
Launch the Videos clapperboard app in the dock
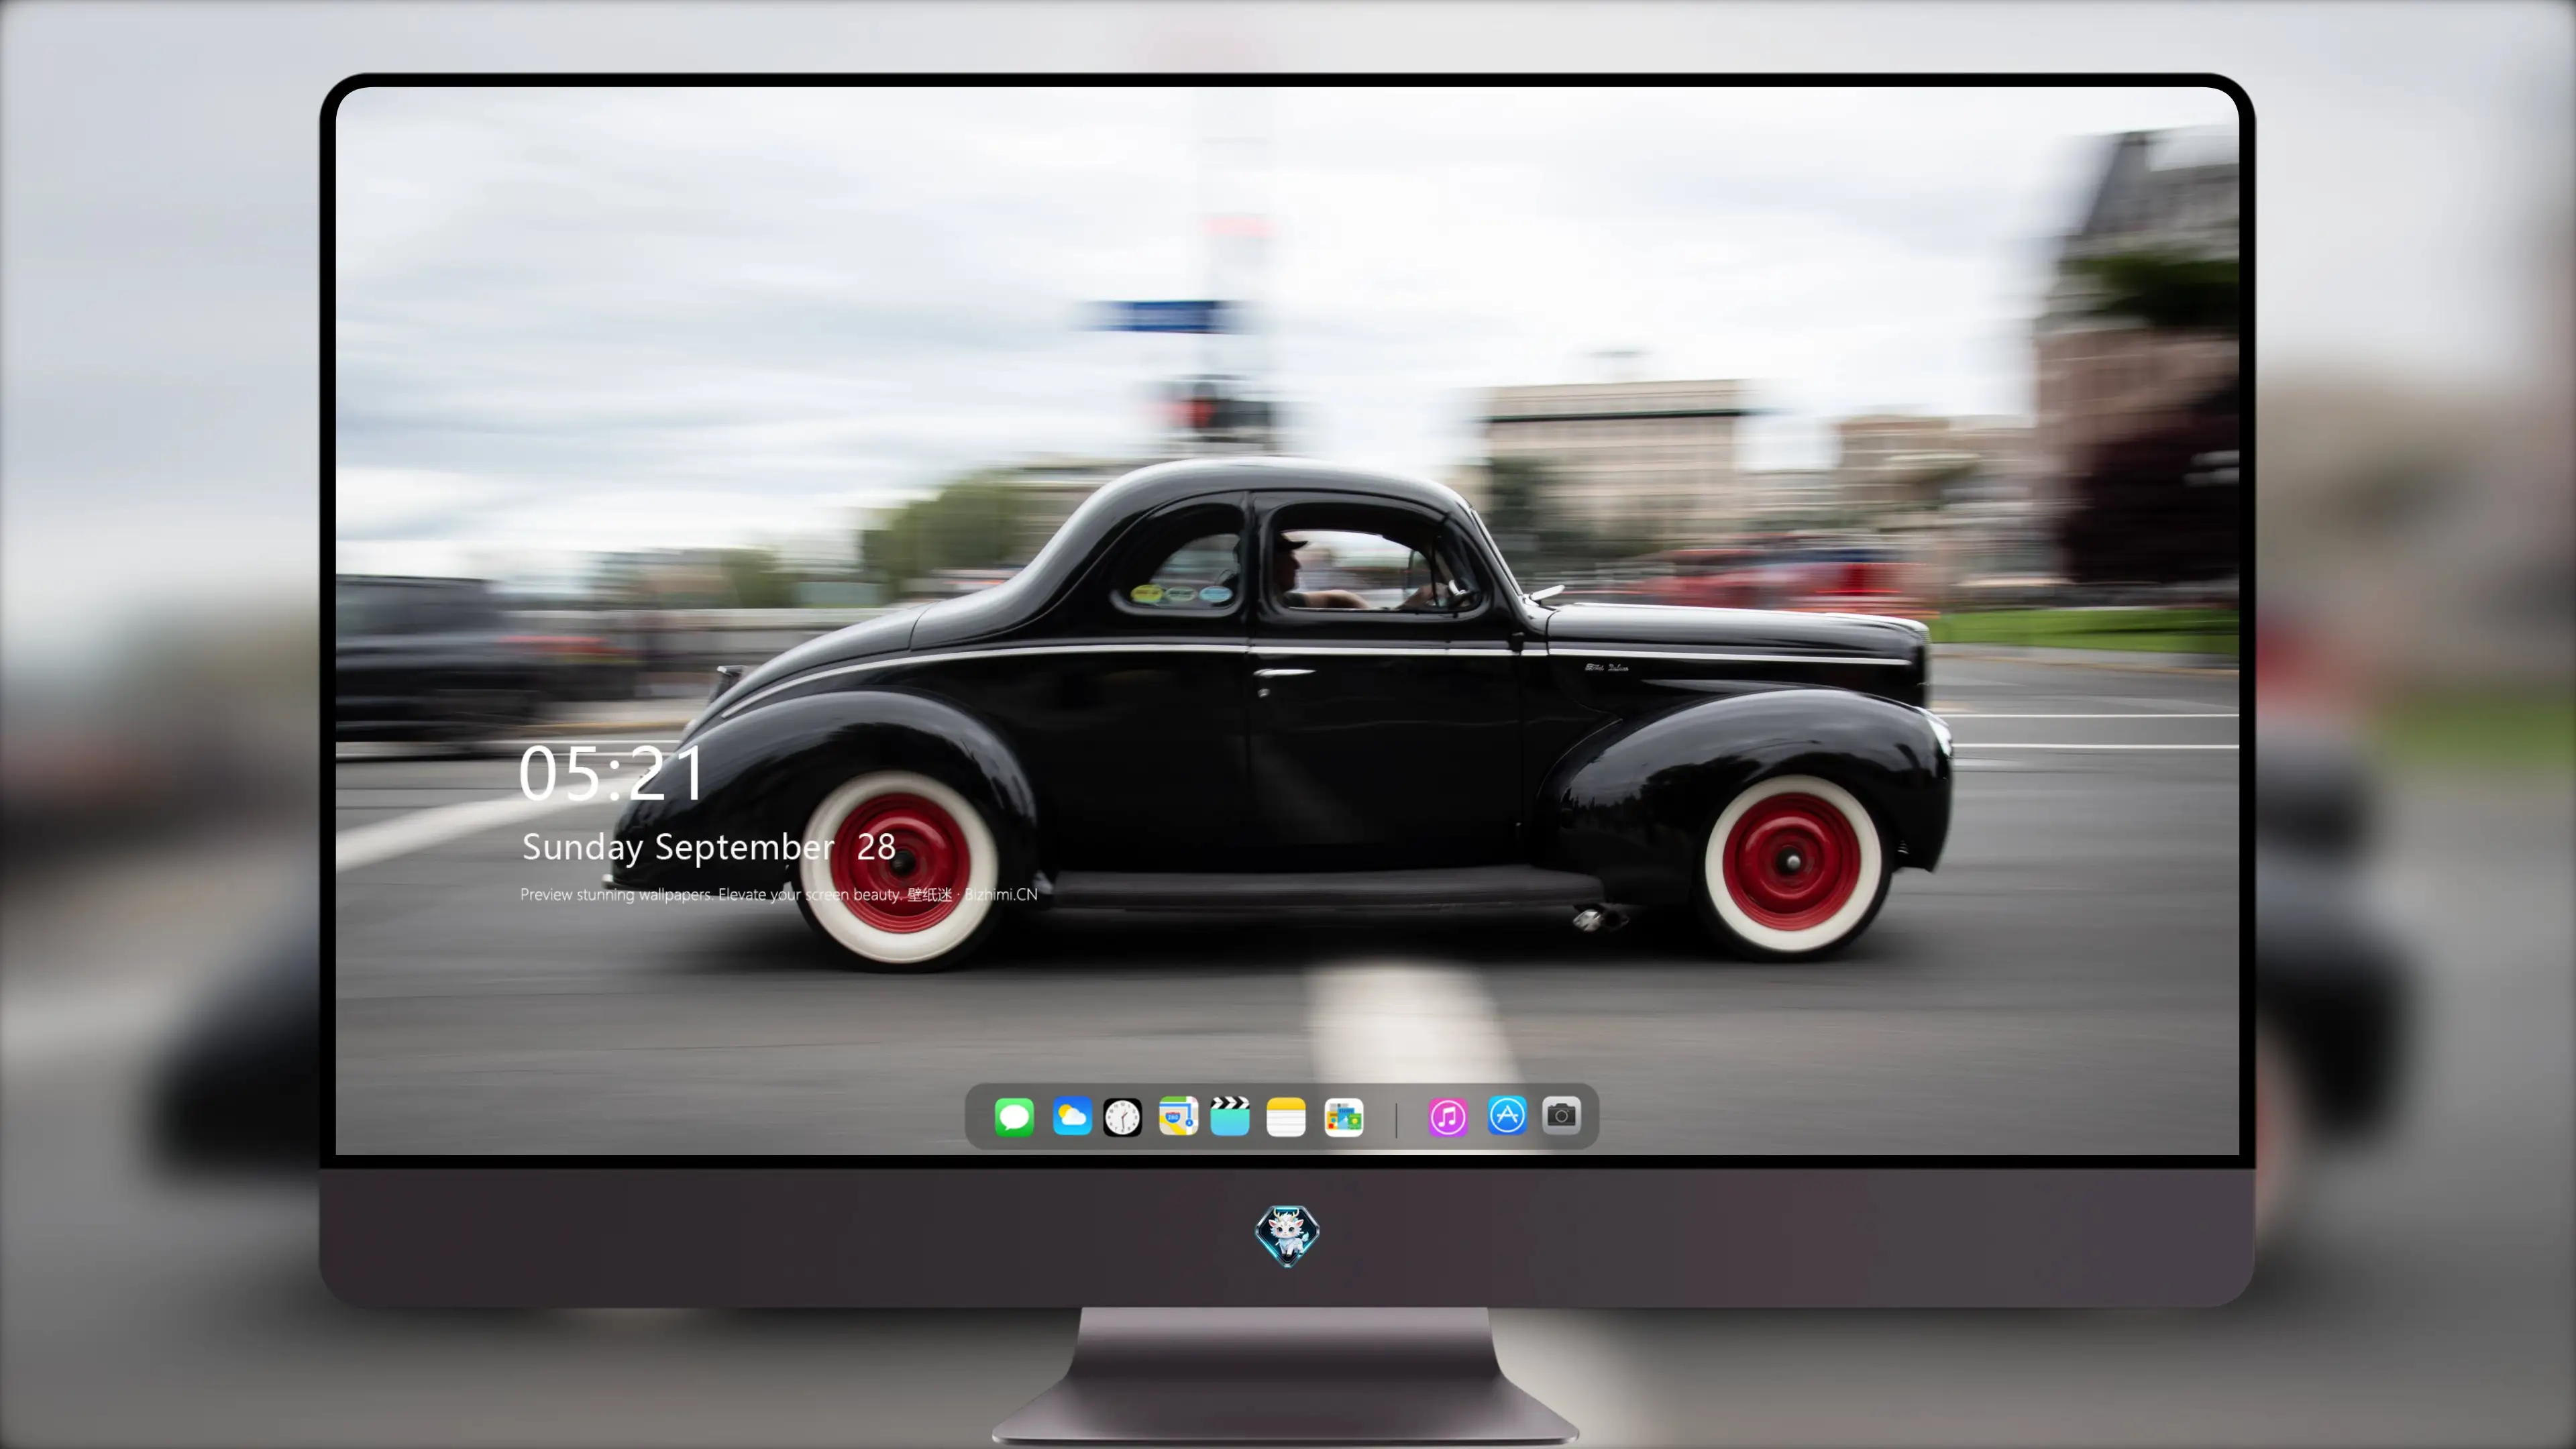coord(1230,1116)
